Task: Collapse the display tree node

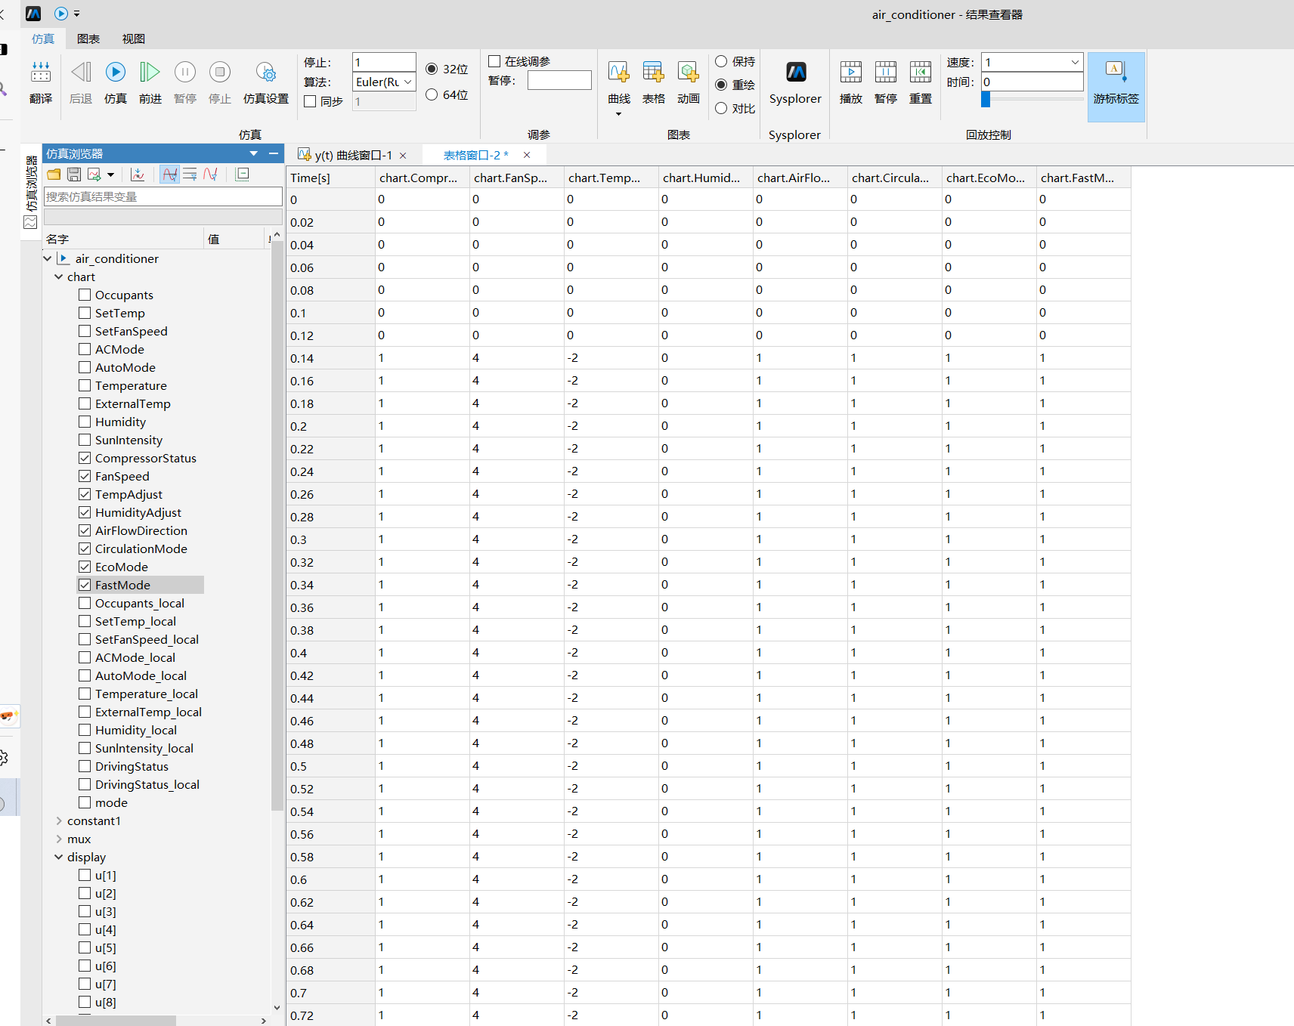Action: tap(59, 857)
